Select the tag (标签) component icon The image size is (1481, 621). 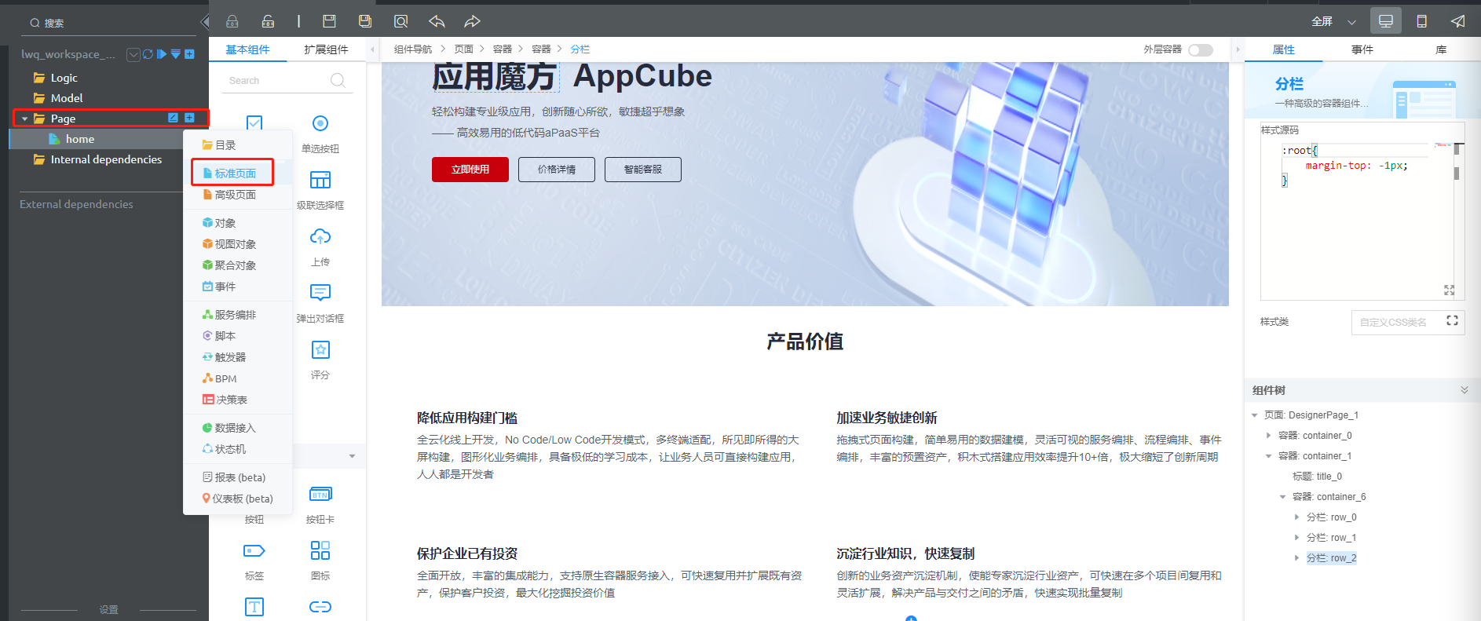[x=254, y=551]
